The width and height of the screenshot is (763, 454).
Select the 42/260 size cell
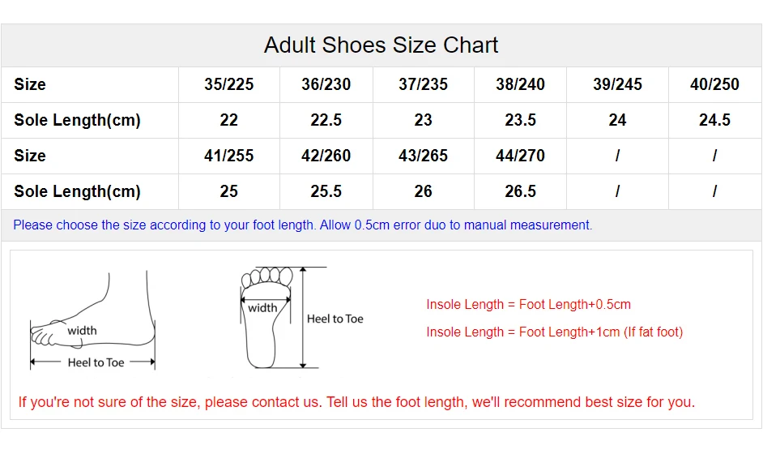(326, 156)
